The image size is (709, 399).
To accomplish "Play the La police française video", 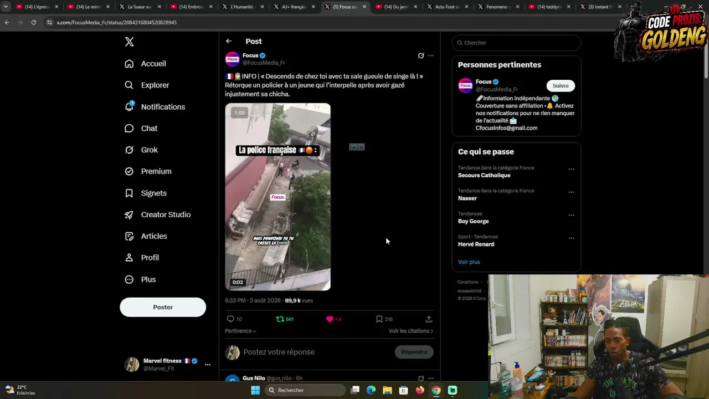I will pyautogui.click(x=278, y=197).
